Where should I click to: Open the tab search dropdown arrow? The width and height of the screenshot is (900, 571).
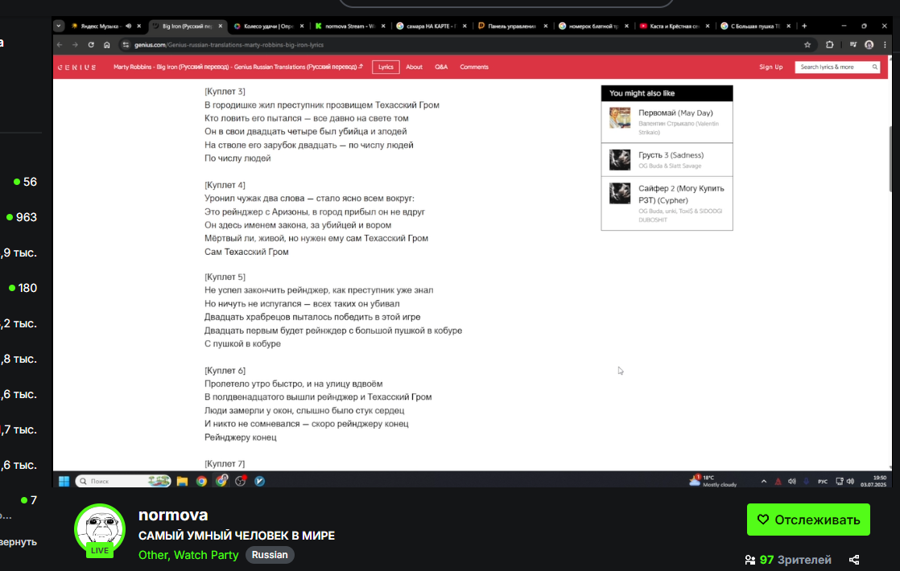tap(59, 26)
